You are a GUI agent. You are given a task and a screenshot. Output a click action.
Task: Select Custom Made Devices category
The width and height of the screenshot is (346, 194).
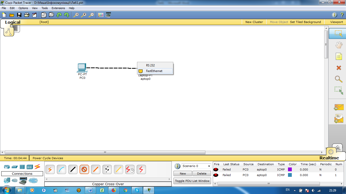pyautogui.click(x=23, y=181)
